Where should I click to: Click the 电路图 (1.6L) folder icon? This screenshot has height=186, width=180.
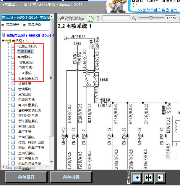click(x=8, y=41)
